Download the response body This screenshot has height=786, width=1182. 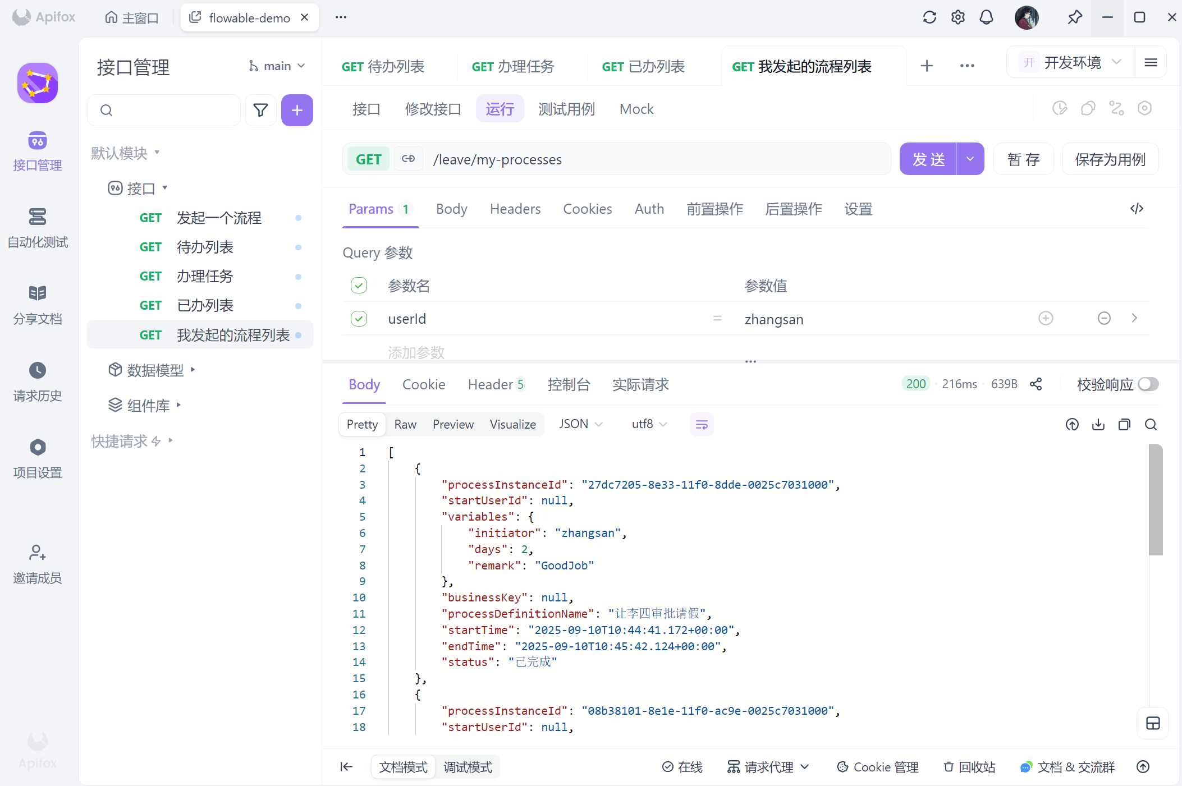(1098, 425)
